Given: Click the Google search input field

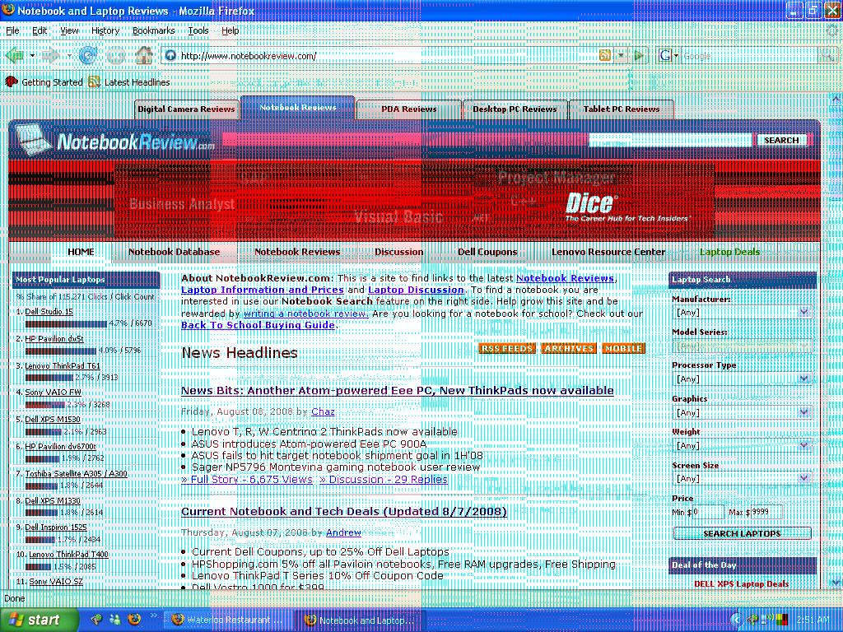Looking at the screenshot, I should point(749,55).
